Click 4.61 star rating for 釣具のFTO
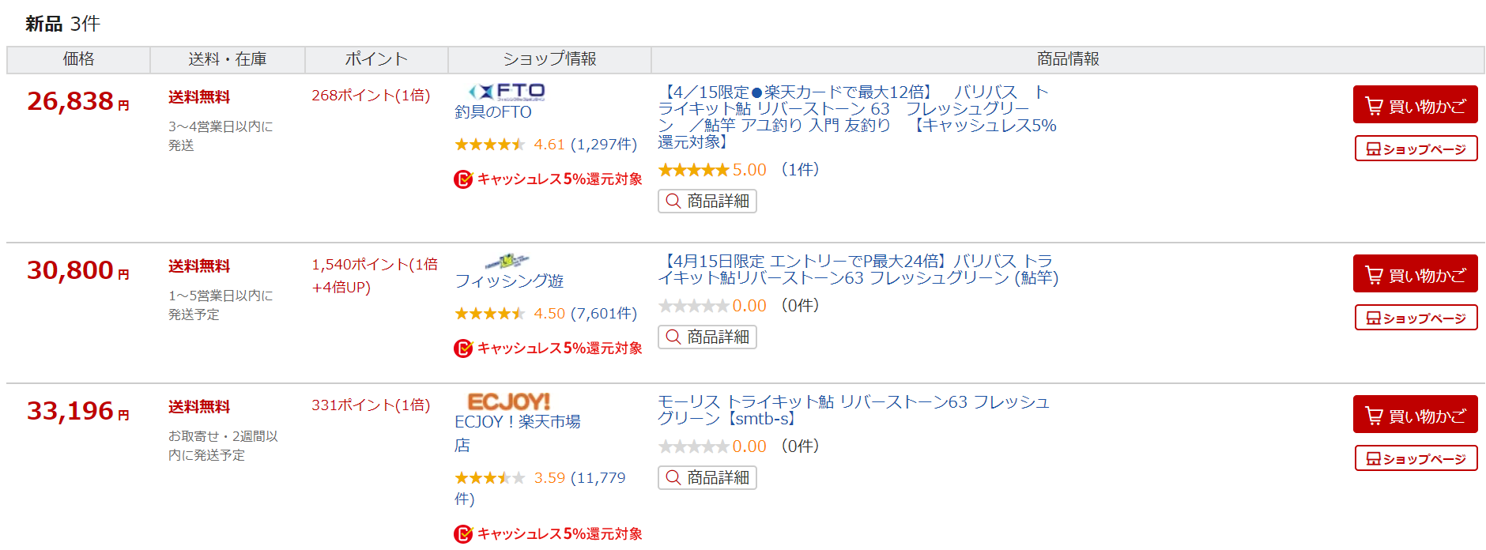Image resolution: width=1486 pixels, height=550 pixels. (x=545, y=145)
